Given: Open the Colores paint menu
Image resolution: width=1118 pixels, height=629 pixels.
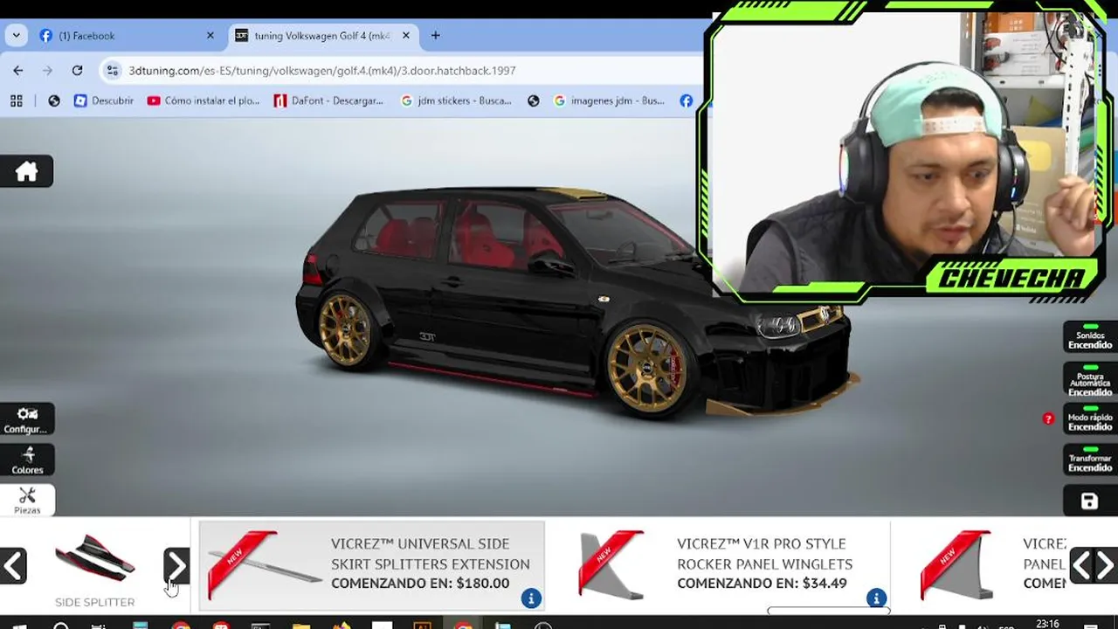Looking at the screenshot, I should [x=26, y=460].
